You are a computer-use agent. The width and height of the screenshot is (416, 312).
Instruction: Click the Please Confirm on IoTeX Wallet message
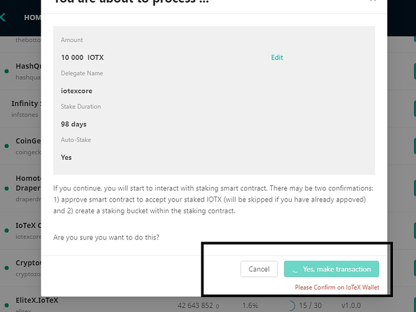(x=337, y=288)
